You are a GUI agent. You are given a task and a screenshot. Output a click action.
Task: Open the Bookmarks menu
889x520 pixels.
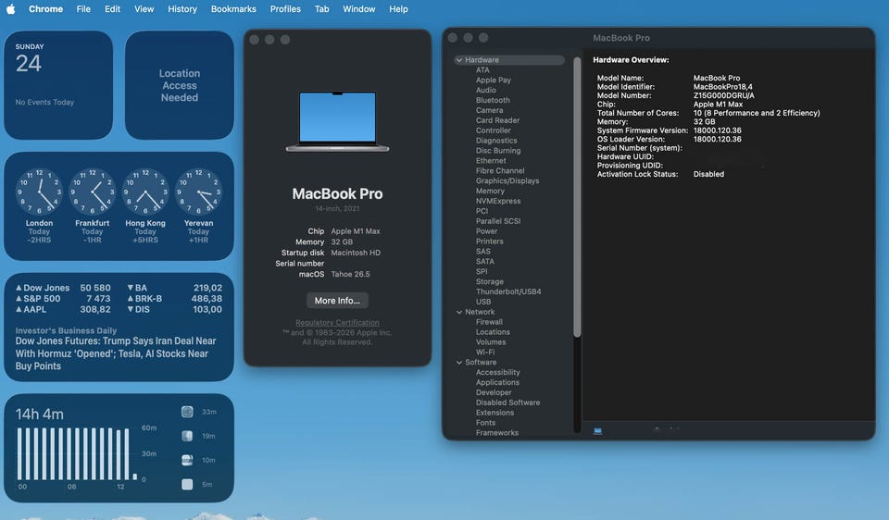(233, 9)
